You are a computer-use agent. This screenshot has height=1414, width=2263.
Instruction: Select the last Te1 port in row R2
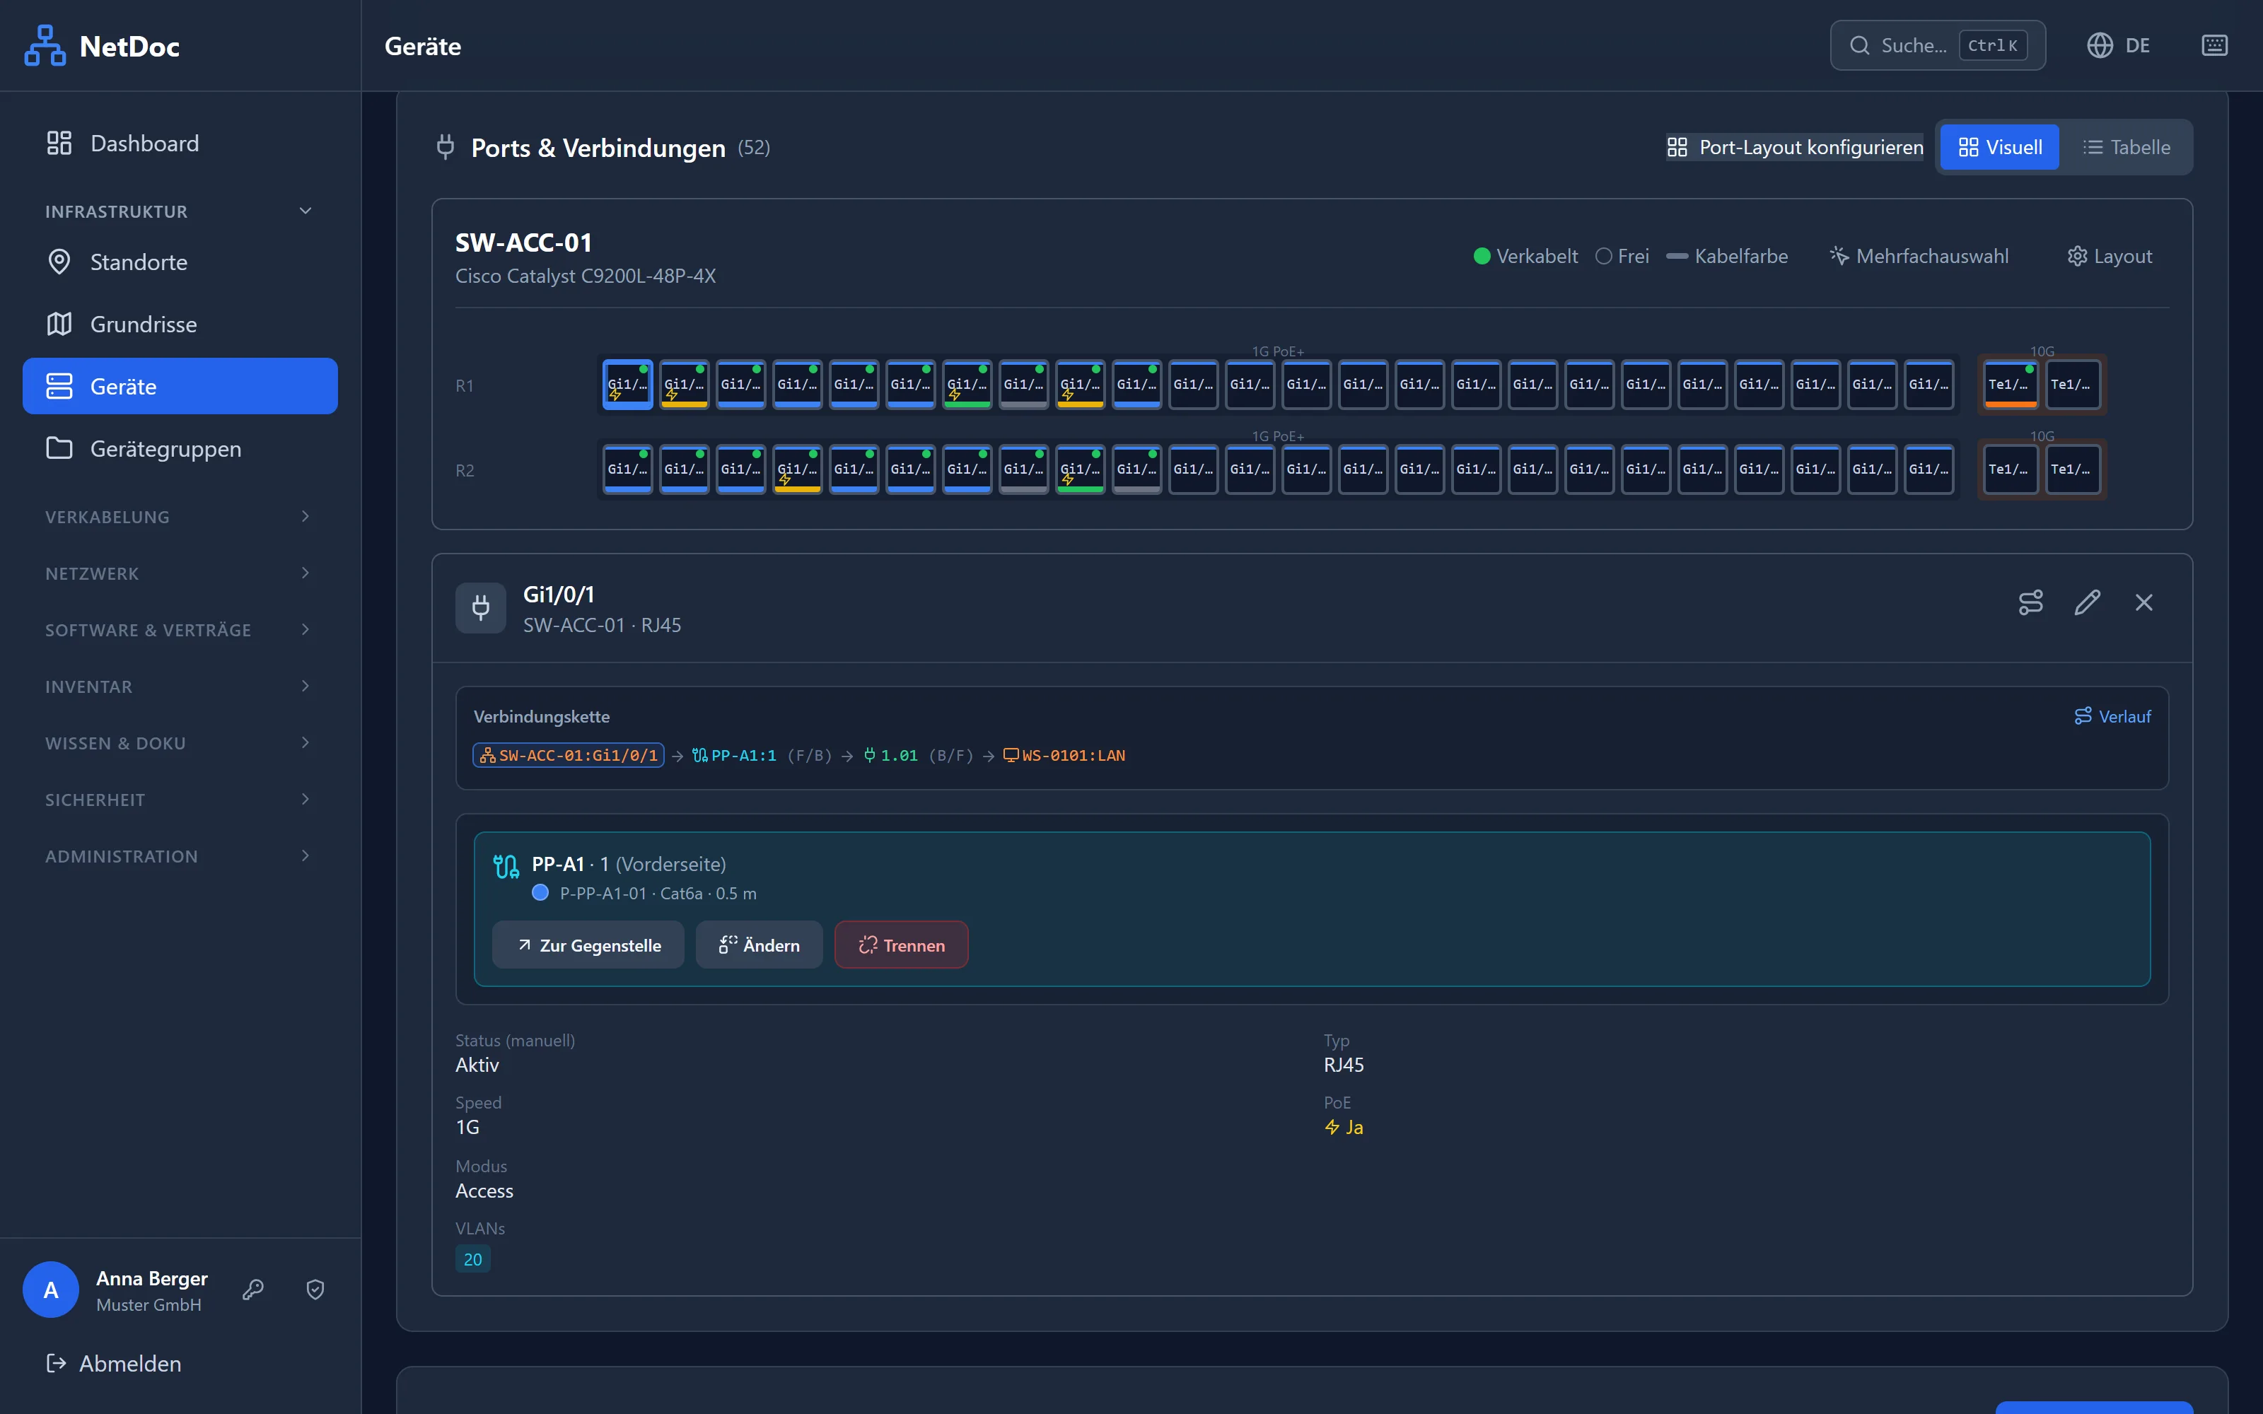(x=2072, y=469)
